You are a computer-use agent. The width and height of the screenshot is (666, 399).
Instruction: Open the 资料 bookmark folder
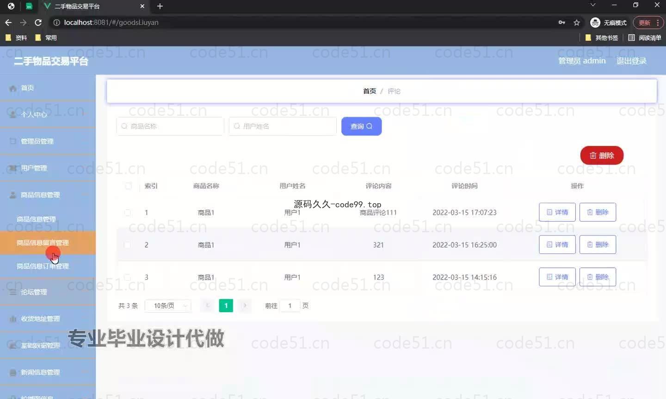[16, 38]
